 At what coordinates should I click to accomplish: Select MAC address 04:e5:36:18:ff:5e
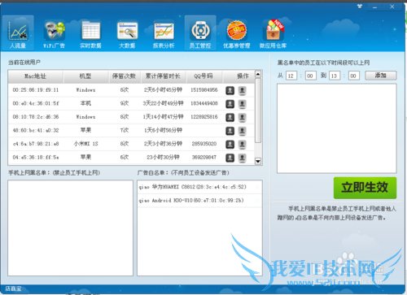(x=36, y=157)
